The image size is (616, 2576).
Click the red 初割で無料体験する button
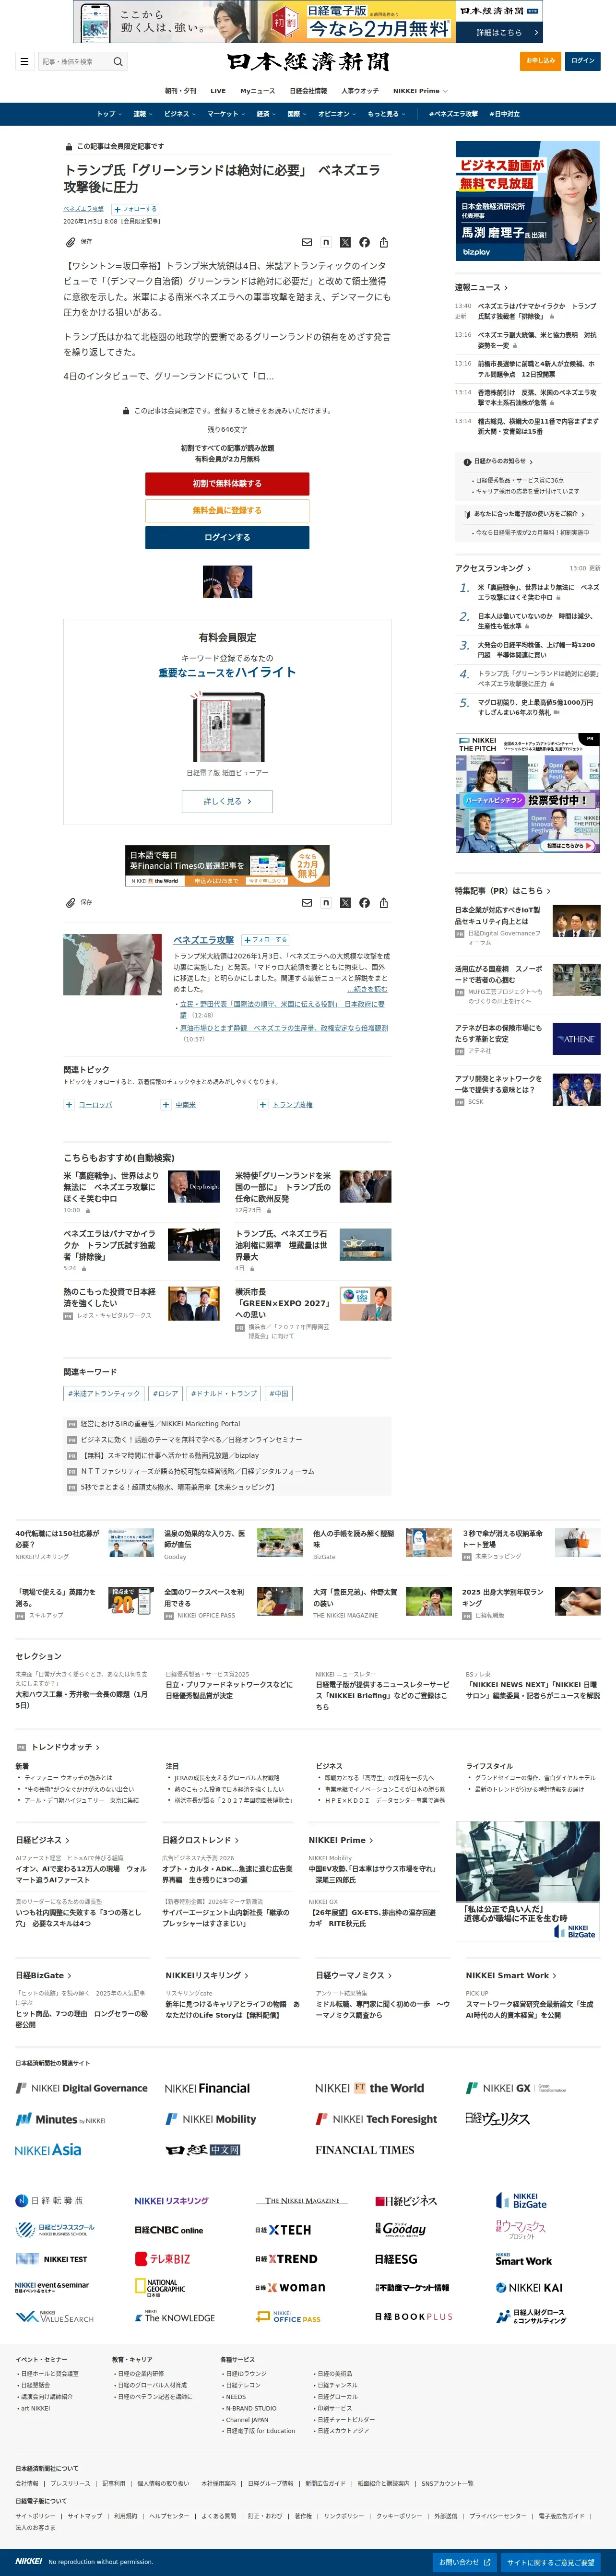[x=227, y=484]
